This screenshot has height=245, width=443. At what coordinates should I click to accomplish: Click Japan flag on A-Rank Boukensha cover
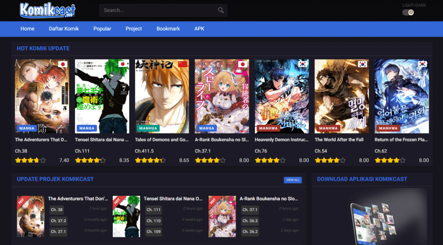(242, 64)
